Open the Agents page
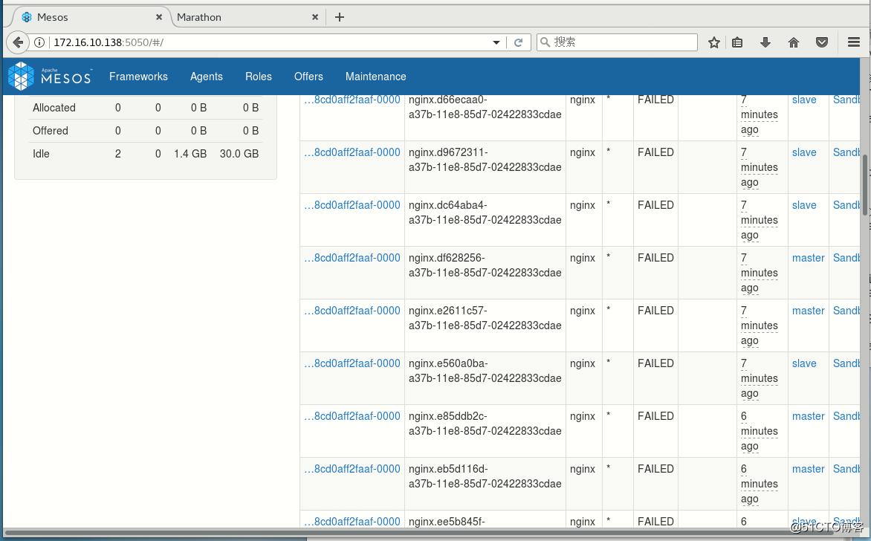Image resolution: width=871 pixels, height=541 pixels. tap(206, 77)
